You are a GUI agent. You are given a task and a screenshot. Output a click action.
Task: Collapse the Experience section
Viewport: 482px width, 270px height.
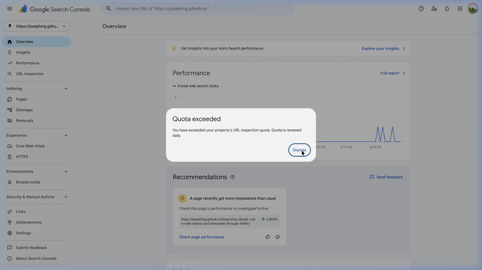coord(66,135)
